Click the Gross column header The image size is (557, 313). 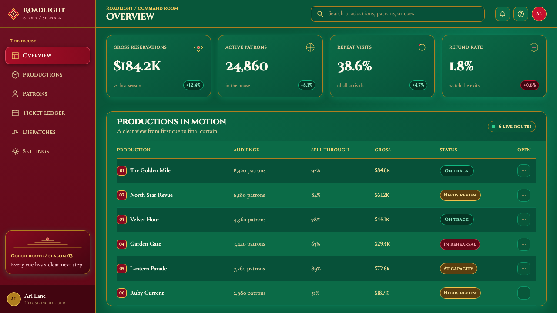[x=383, y=150]
